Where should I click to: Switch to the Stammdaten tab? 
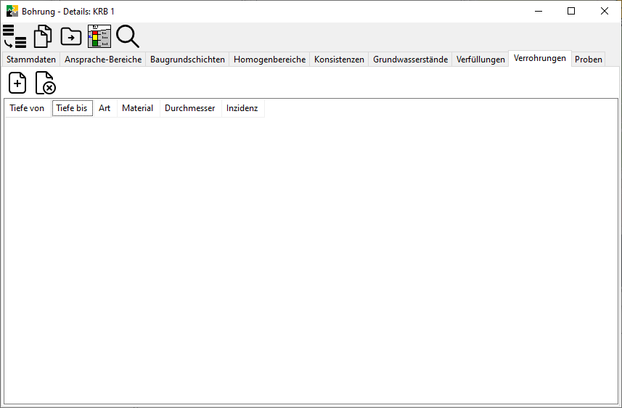click(31, 60)
